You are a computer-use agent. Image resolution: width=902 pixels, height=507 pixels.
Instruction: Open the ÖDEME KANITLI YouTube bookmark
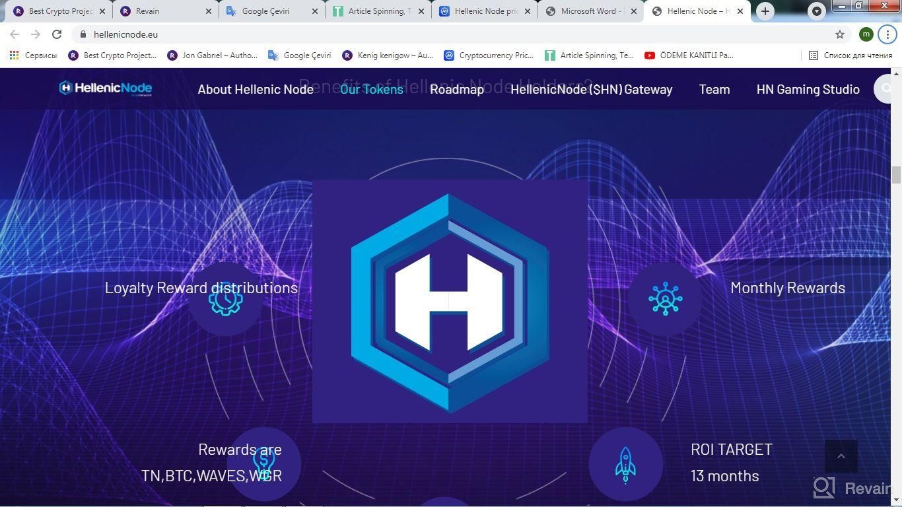[689, 55]
